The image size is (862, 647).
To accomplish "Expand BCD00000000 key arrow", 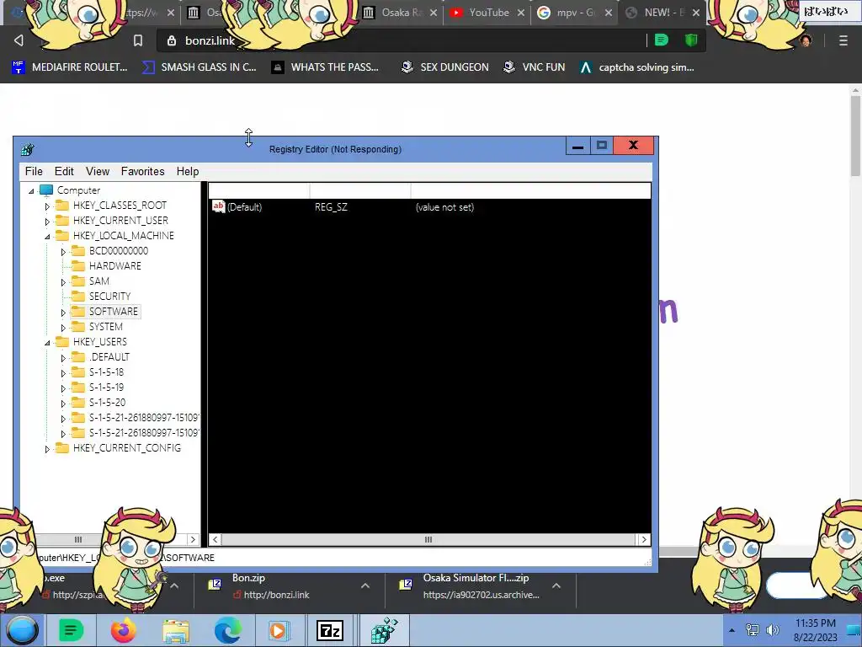I will (63, 251).
